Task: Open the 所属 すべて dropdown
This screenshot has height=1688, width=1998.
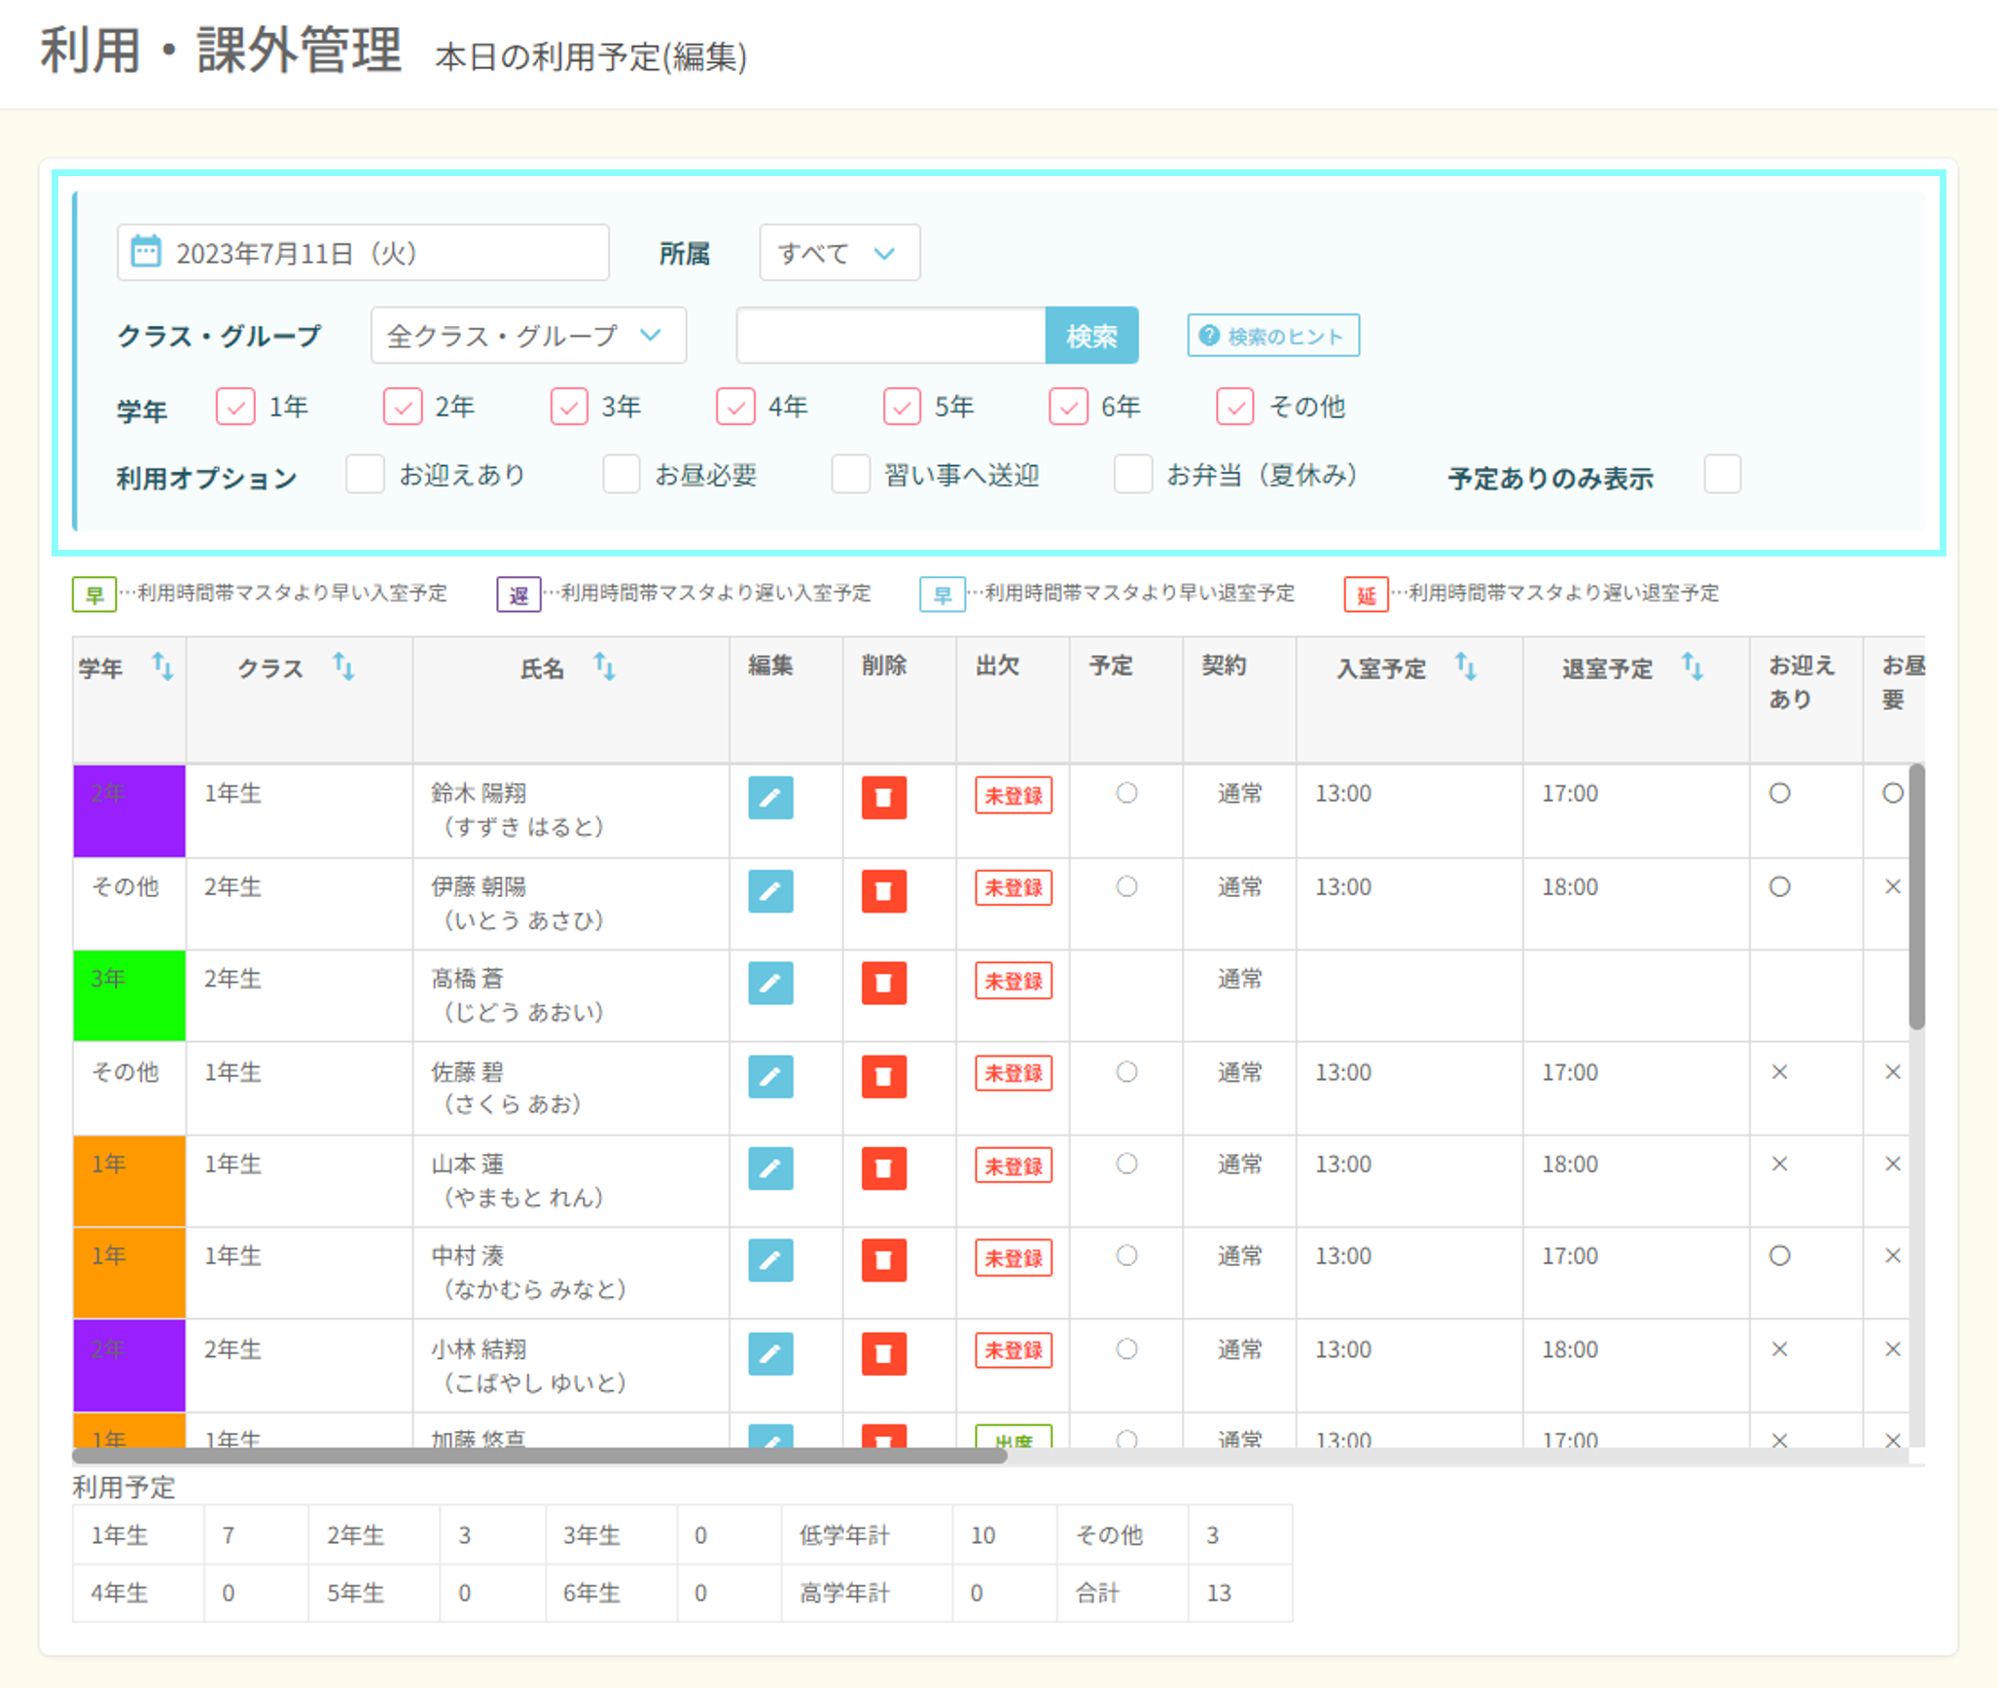Action: [x=839, y=253]
